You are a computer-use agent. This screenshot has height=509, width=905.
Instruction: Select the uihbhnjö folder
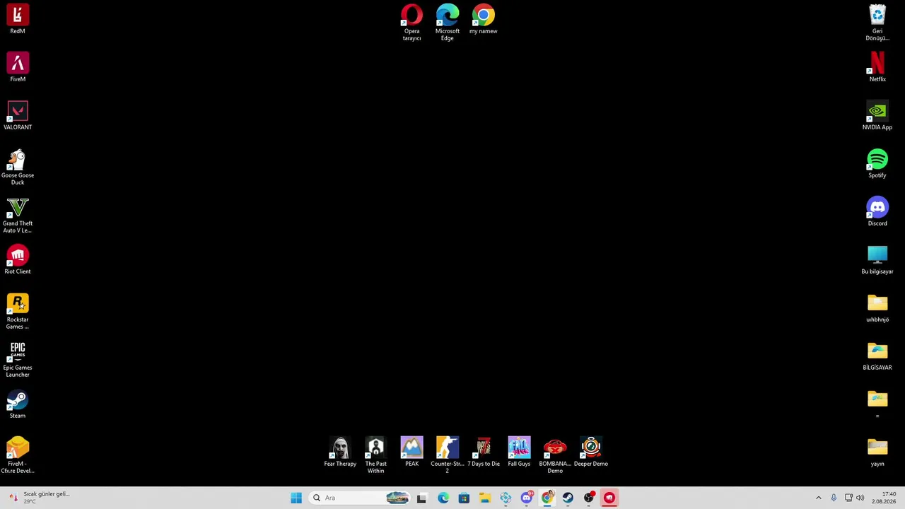(x=877, y=308)
